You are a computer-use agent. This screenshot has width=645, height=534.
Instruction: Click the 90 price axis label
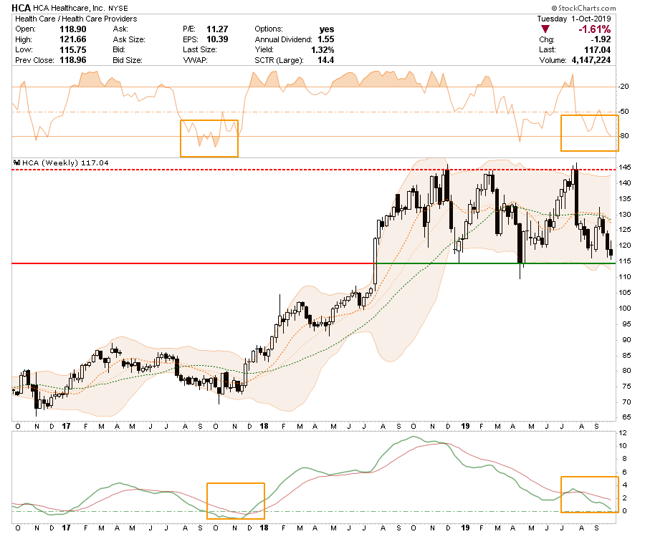(x=626, y=340)
